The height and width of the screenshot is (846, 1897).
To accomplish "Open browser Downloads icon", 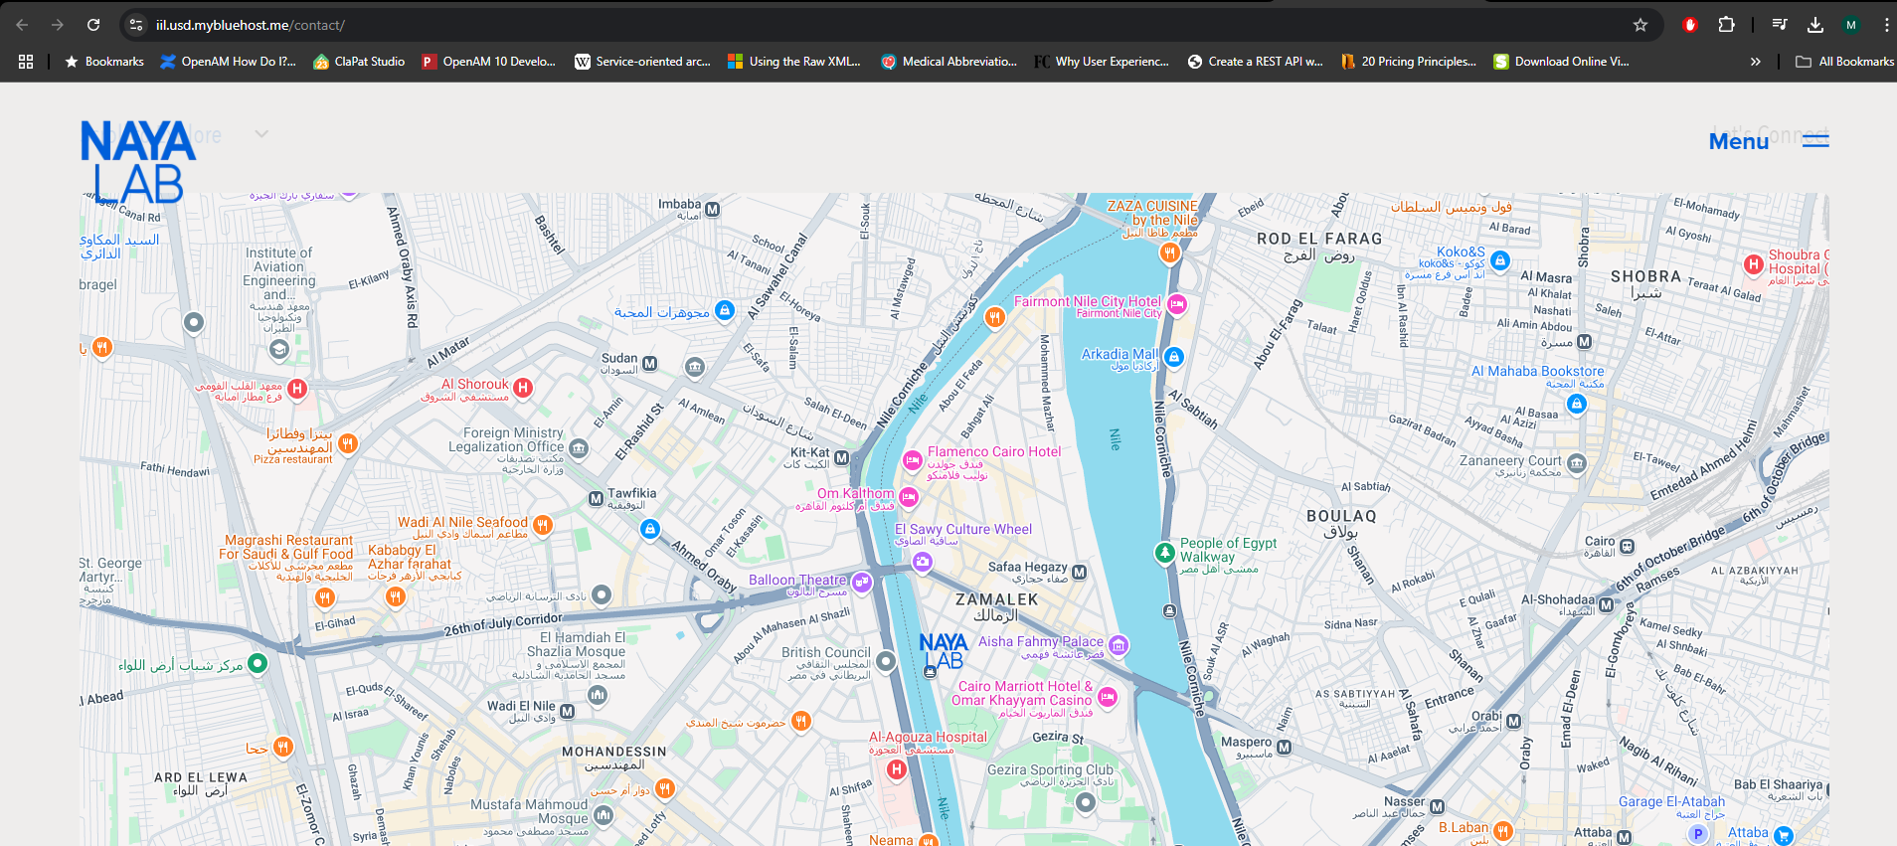I will click(1814, 25).
